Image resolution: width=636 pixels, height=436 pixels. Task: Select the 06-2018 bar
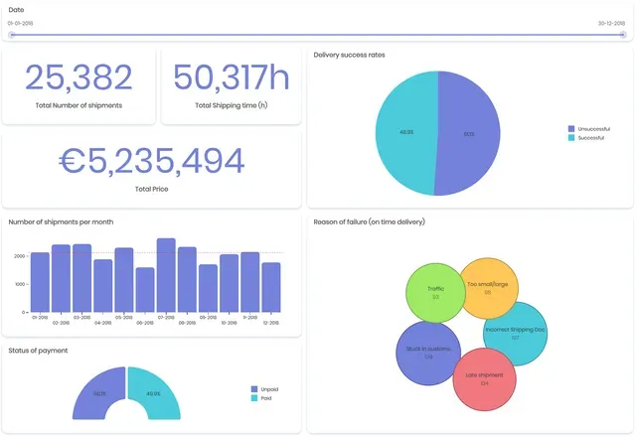pos(145,290)
